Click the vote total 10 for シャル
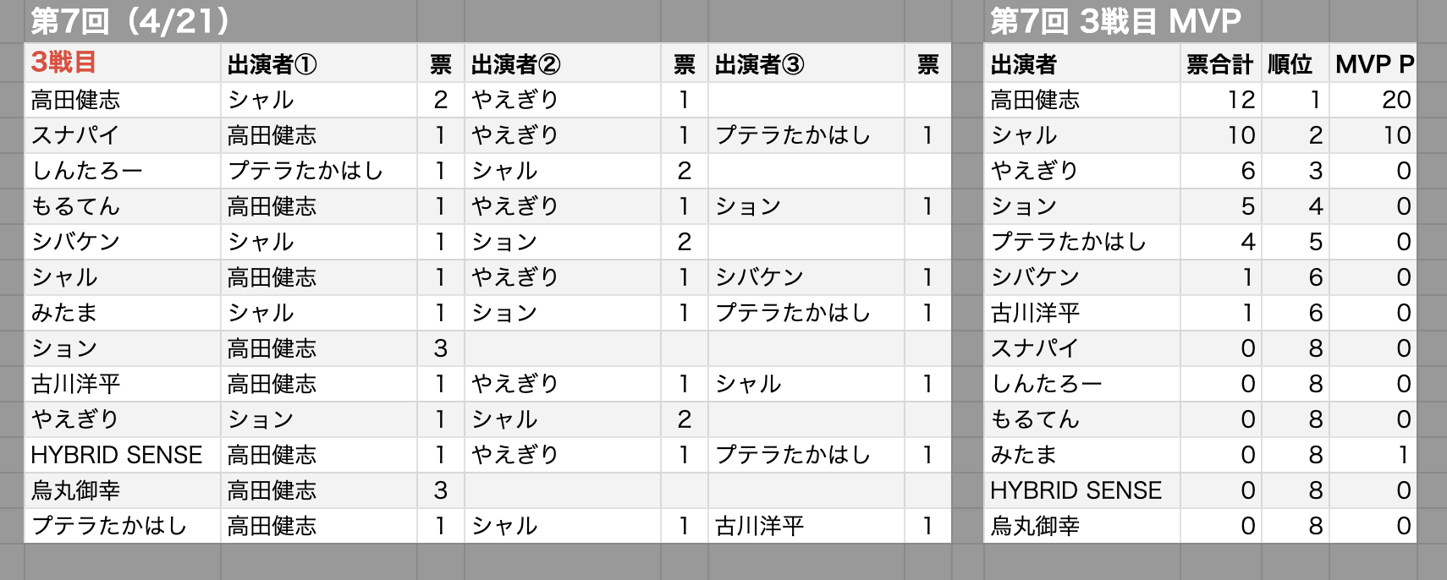The height and width of the screenshot is (580, 1447). click(x=1220, y=135)
